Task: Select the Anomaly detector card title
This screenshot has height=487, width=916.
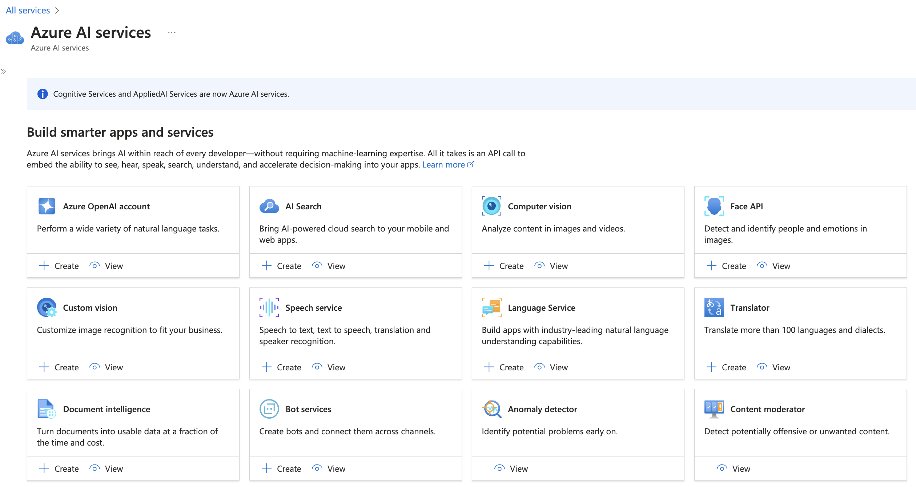Action: tap(543, 409)
